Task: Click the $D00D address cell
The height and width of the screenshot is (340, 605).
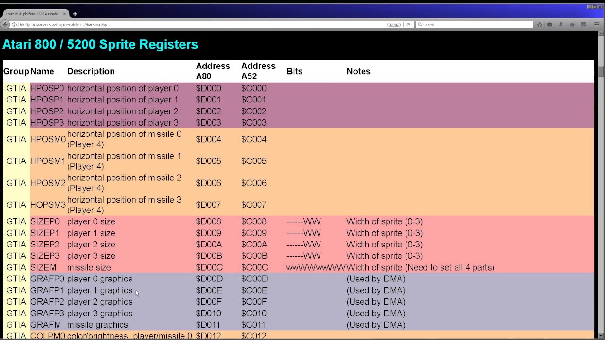Action: pos(209,279)
